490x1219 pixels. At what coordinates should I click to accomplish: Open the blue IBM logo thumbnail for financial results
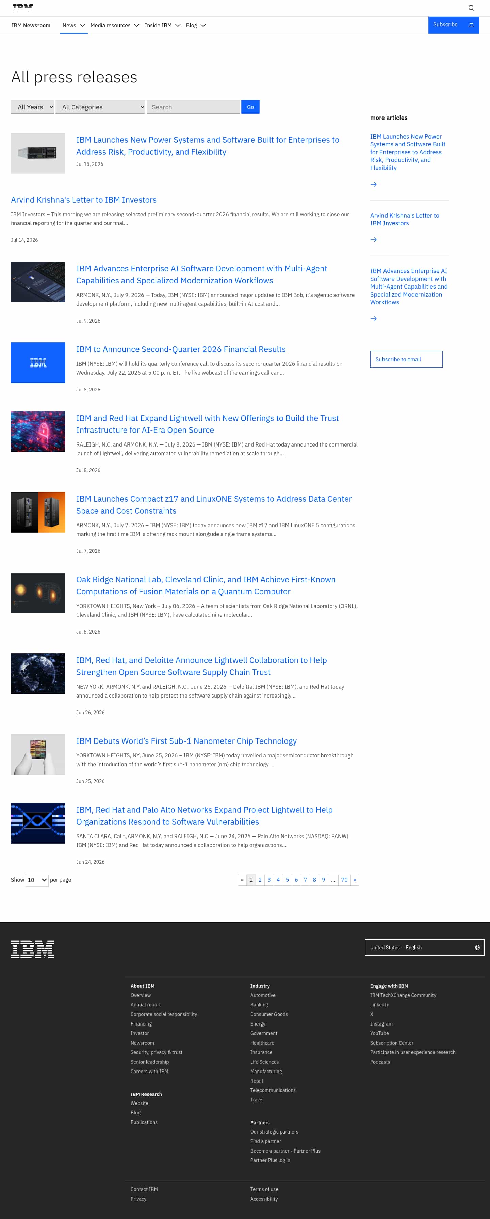38,362
